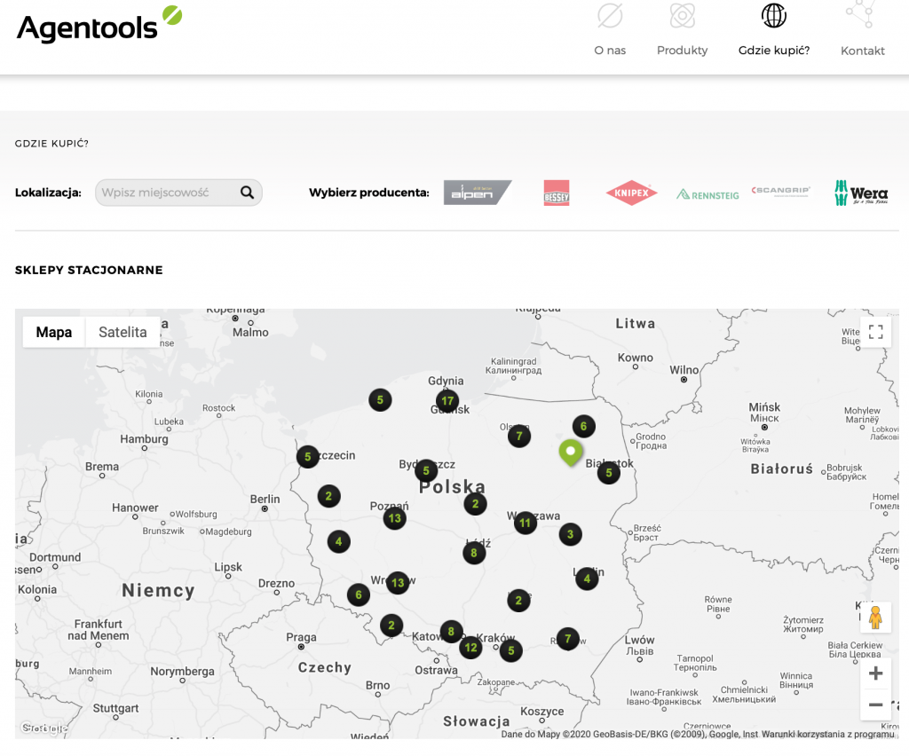The height and width of the screenshot is (756, 909).
Task: Open the 6 stores cluster north of Białystok
Action: (584, 427)
